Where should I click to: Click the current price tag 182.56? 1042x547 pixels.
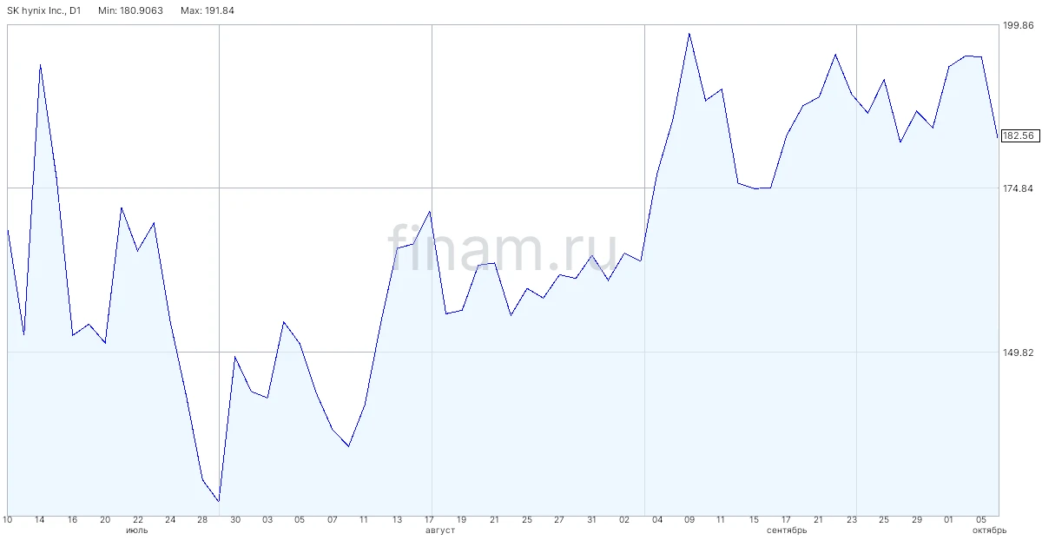click(1018, 136)
